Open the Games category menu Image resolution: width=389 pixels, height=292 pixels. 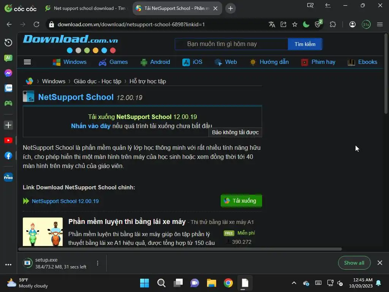coord(113,62)
